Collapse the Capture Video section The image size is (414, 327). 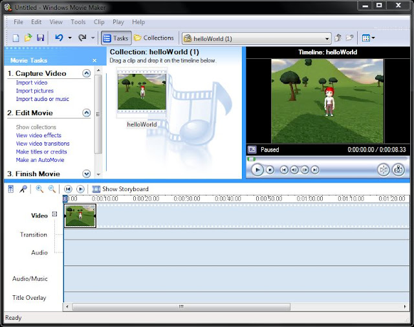coord(86,73)
